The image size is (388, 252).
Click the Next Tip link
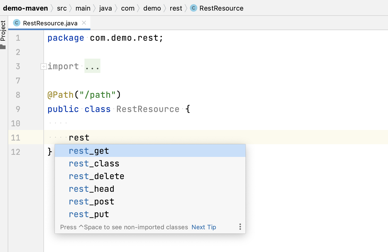point(204,227)
